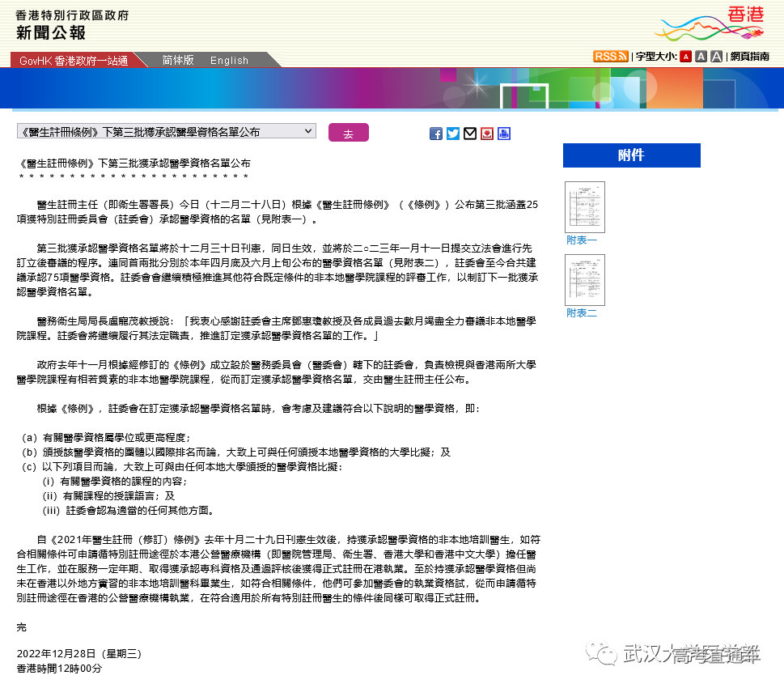Screen dimensions: 784x688
Task: Email this press release
Action: (x=470, y=134)
